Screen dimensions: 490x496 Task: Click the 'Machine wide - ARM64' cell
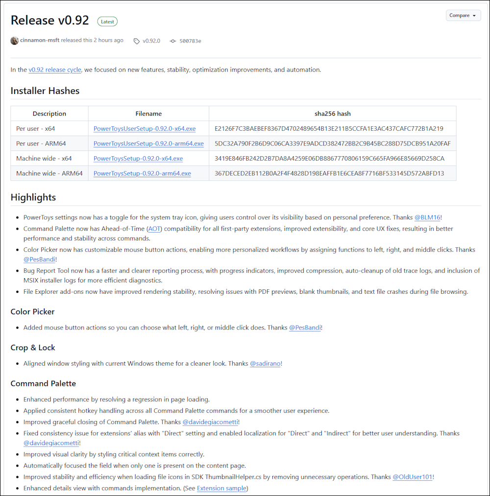click(49, 173)
